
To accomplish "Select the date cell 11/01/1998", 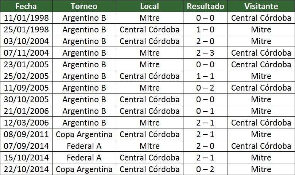I will (x=26, y=18).
